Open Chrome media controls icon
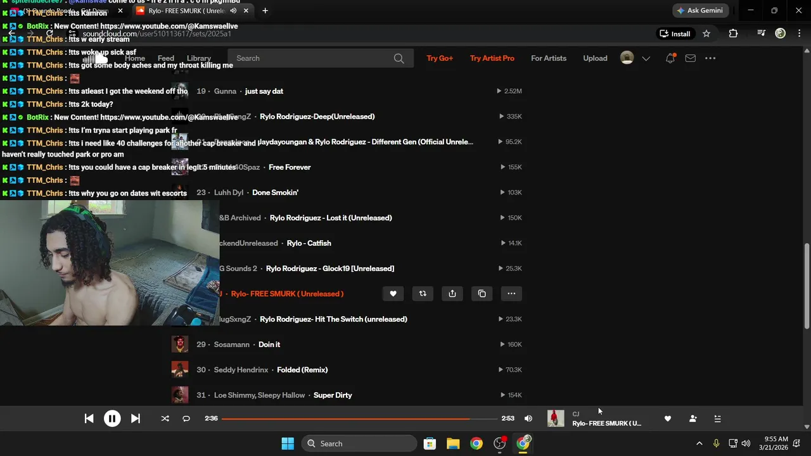The width and height of the screenshot is (811, 456). click(761, 34)
